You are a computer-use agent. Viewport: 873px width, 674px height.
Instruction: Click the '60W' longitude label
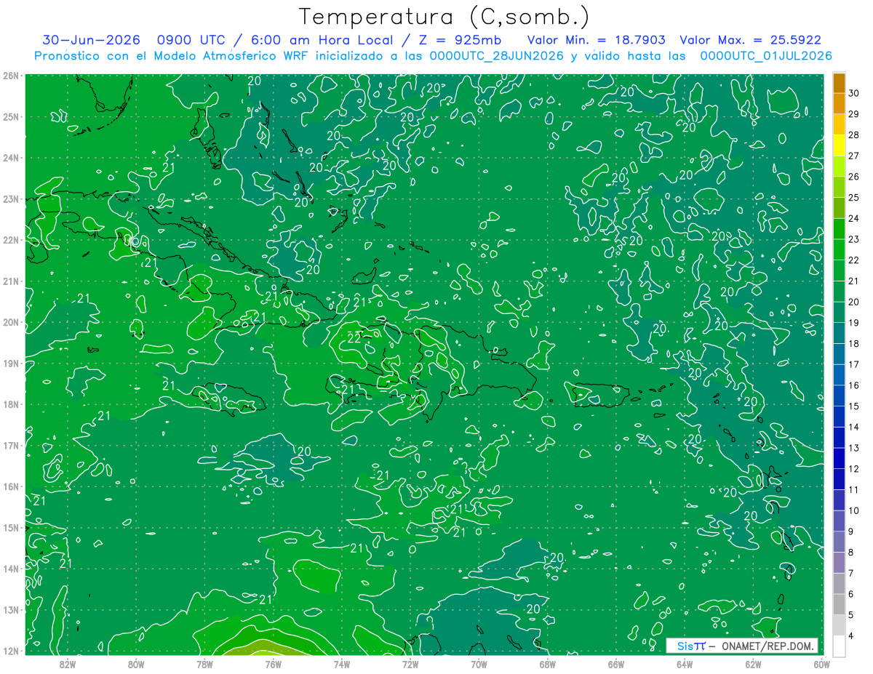click(821, 664)
